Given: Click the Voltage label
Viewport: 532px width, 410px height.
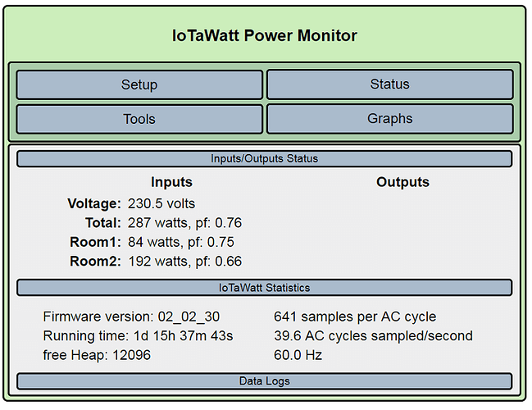Looking at the screenshot, I should pos(94,203).
